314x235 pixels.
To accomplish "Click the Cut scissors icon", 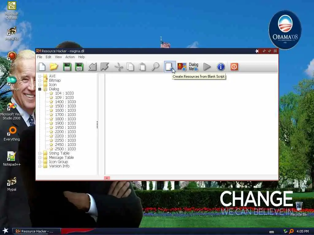I will pyautogui.click(x=119, y=67).
